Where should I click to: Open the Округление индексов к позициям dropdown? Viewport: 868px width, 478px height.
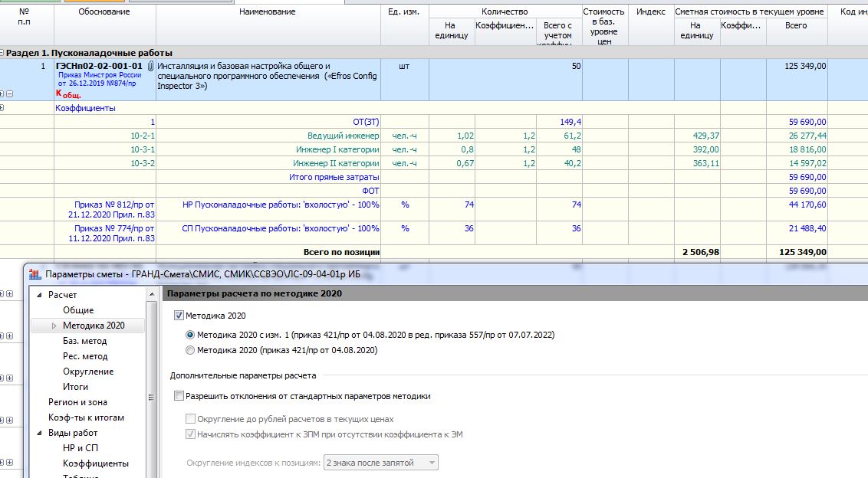click(x=432, y=463)
